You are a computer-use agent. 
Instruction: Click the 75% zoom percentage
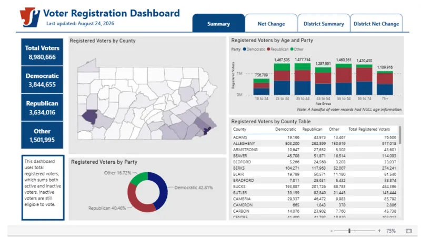coord(390,231)
